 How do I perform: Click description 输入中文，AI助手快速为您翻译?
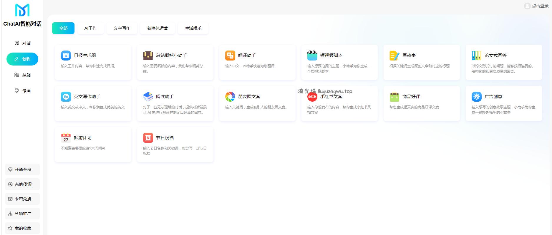tap(250, 66)
